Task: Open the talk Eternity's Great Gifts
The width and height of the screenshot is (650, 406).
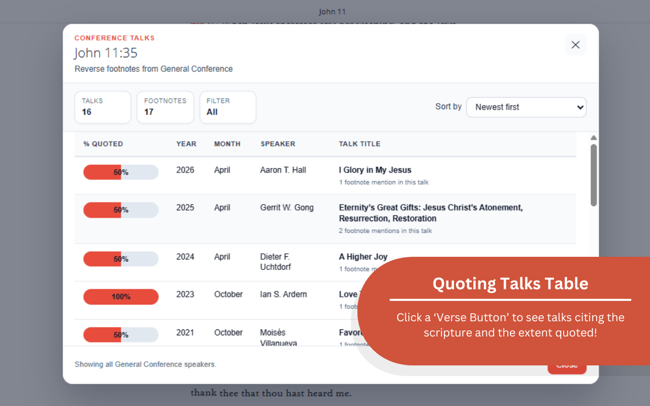Action: [x=431, y=213]
